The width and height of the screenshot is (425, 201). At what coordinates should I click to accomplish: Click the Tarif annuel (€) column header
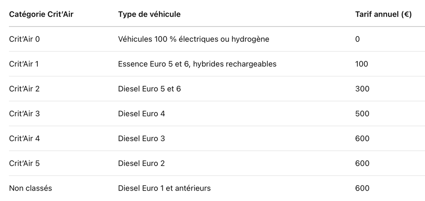(383, 14)
